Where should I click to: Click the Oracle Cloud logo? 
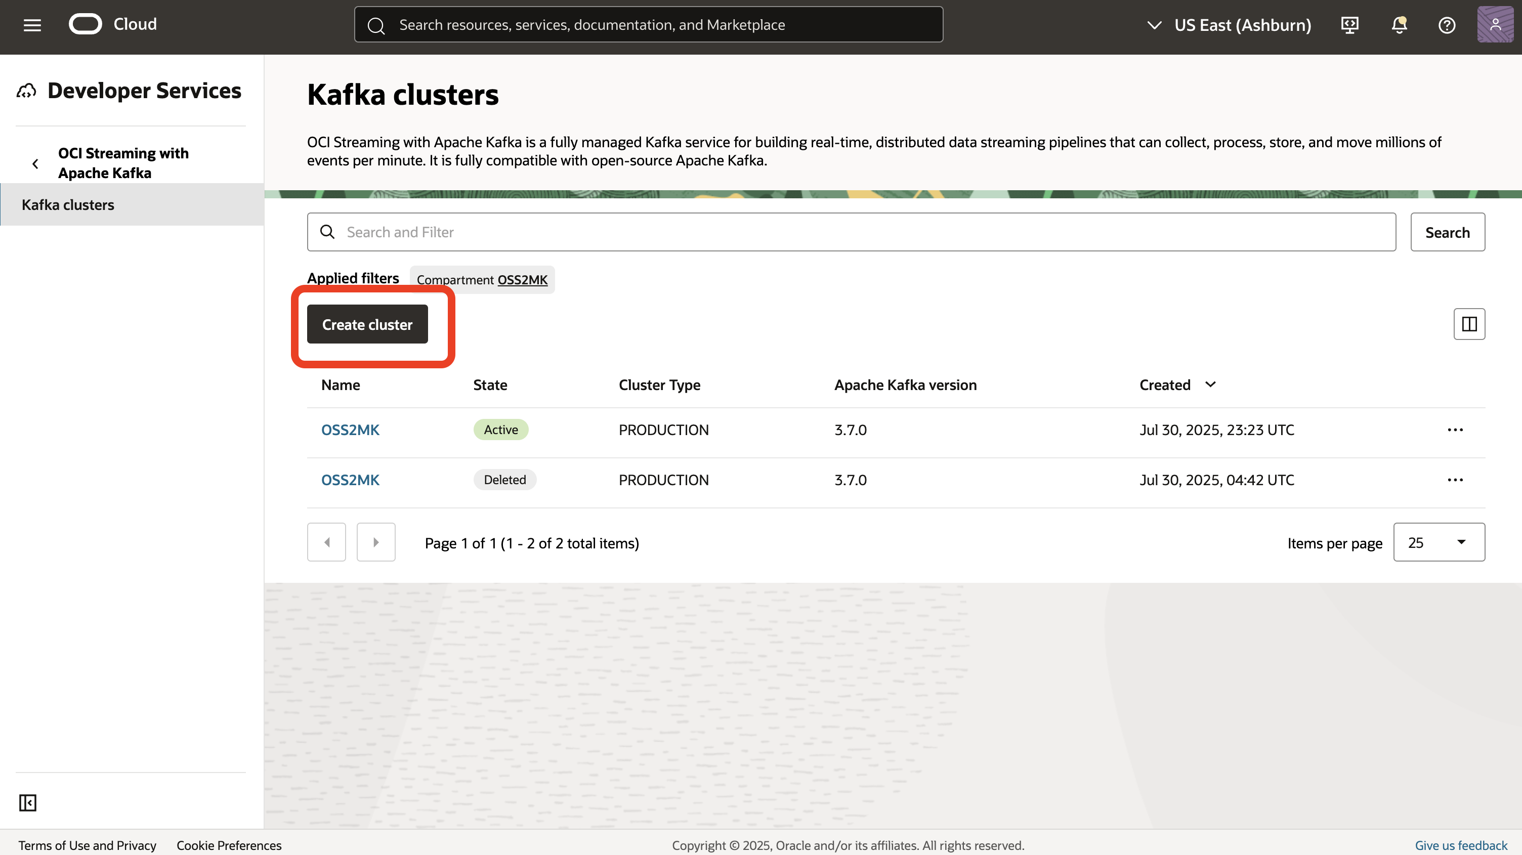pos(86,24)
